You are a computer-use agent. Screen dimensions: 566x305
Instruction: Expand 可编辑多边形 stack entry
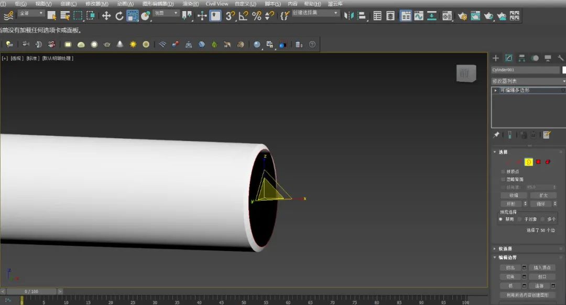(x=496, y=90)
